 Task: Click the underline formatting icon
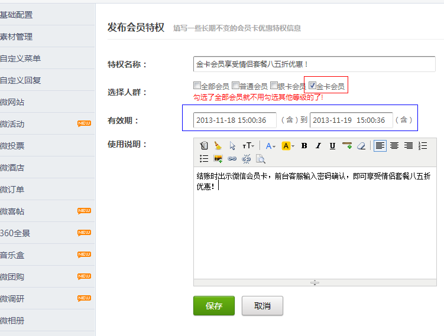[332, 146]
